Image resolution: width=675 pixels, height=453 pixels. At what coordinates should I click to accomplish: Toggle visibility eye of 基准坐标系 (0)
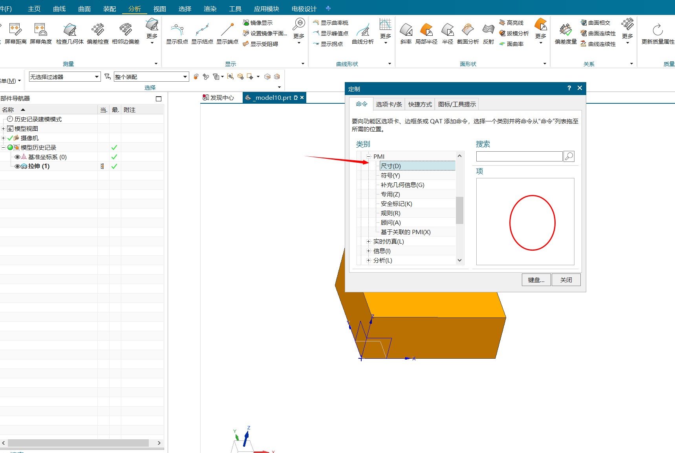tap(17, 157)
